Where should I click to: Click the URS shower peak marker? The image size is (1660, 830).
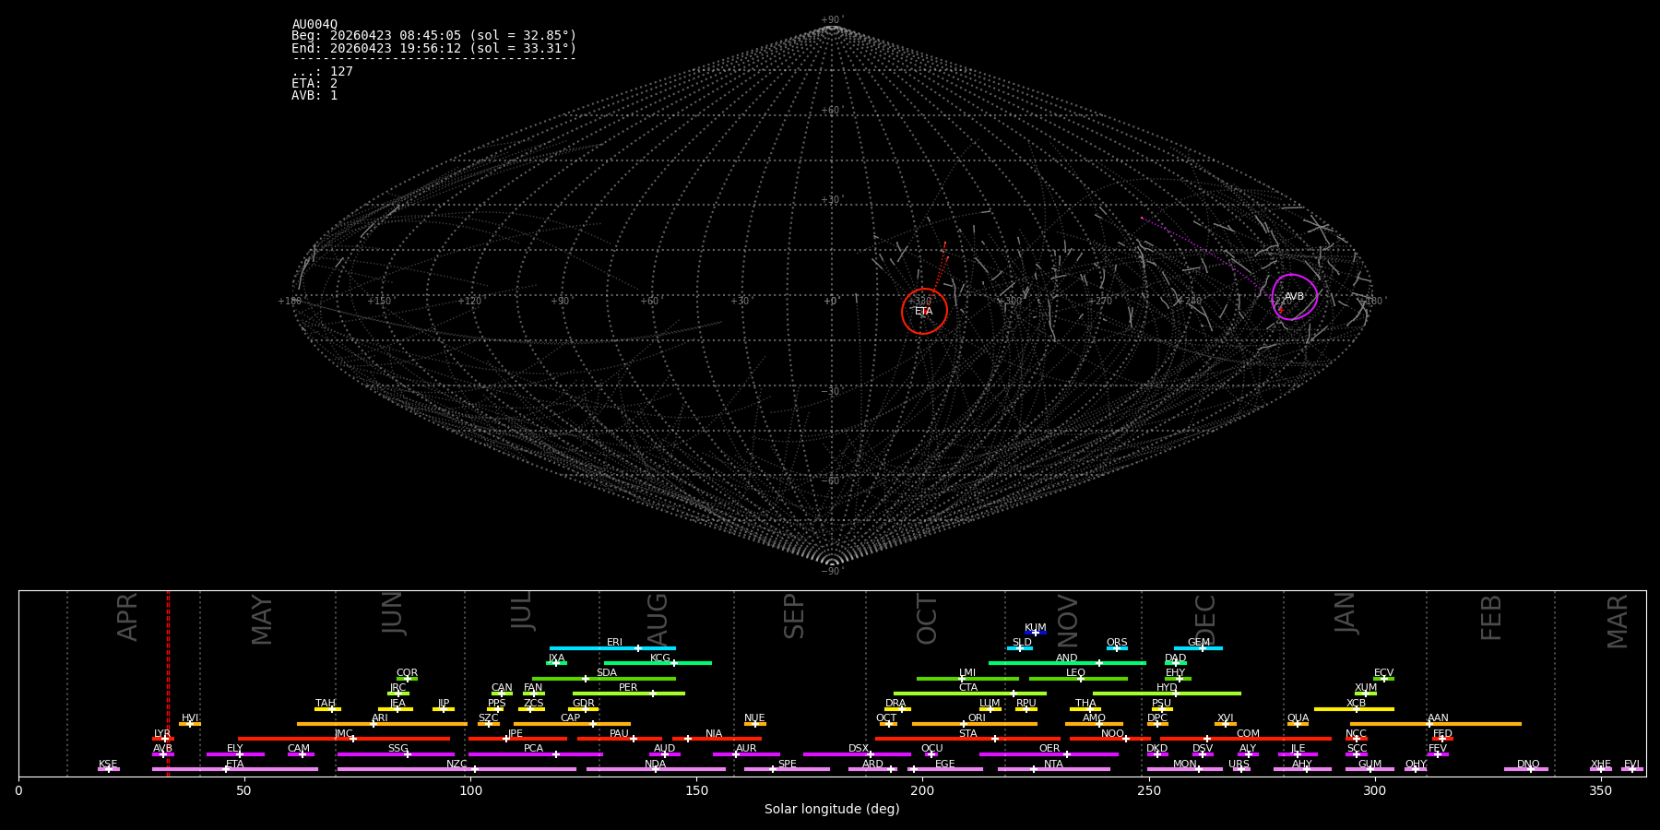(1240, 769)
